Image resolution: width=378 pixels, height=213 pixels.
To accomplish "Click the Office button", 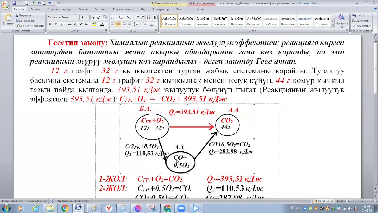I will (5, 5).
